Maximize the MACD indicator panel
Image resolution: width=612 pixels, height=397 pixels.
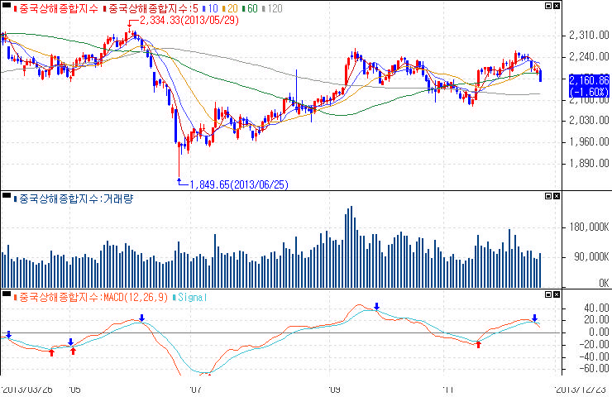click(547, 295)
